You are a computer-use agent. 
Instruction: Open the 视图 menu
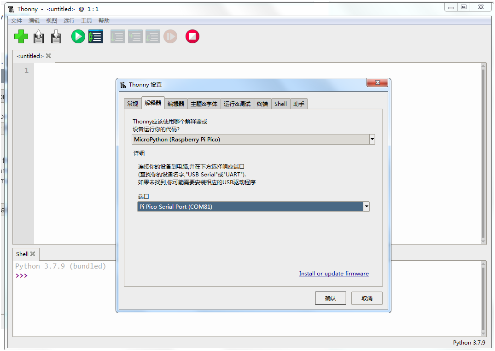(52, 21)
